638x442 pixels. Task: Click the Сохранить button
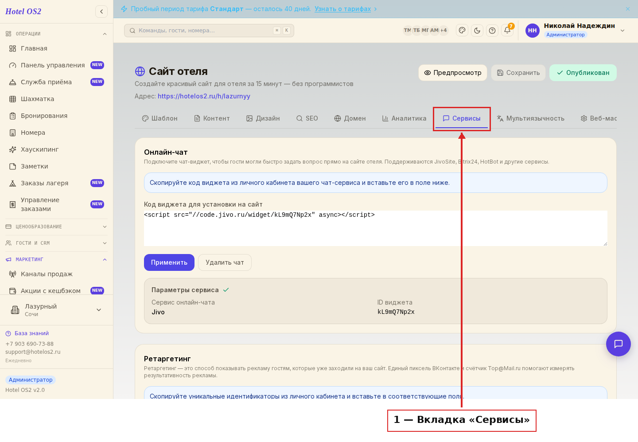[x=518, y=73]
